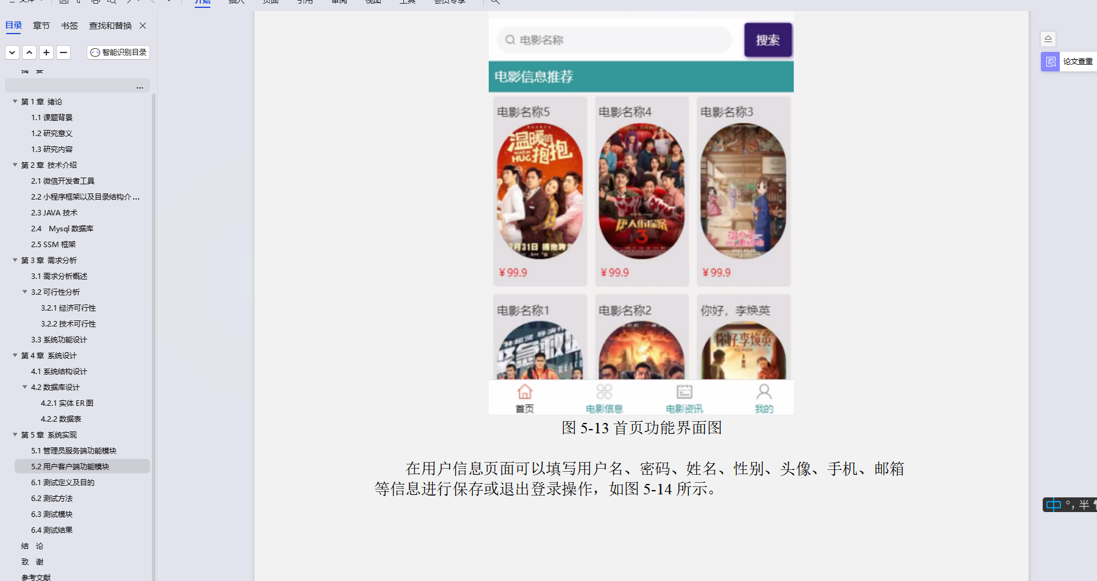Collapse the right side panel with the eject icon
1097x581 pixels.
[x=1048, y=38]
